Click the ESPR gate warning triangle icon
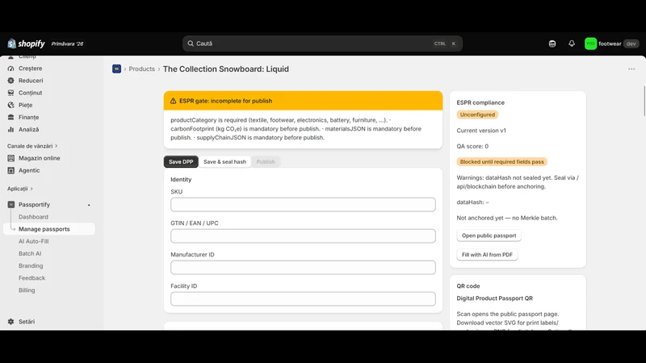Viewport: 646px width, 363px height. point(173,101)
